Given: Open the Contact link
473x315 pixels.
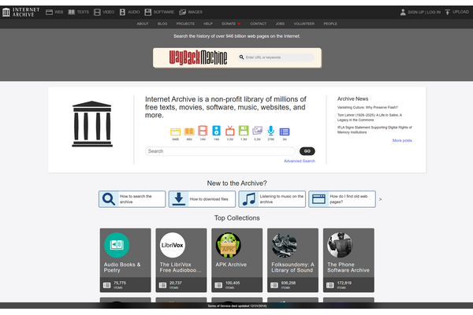Looking at the screenshot, I should (x=259, y=24).
